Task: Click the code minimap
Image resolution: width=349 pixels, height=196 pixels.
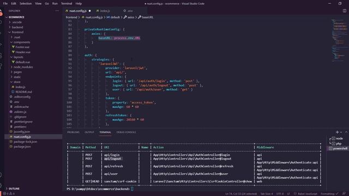Action: tap(339, 40)
